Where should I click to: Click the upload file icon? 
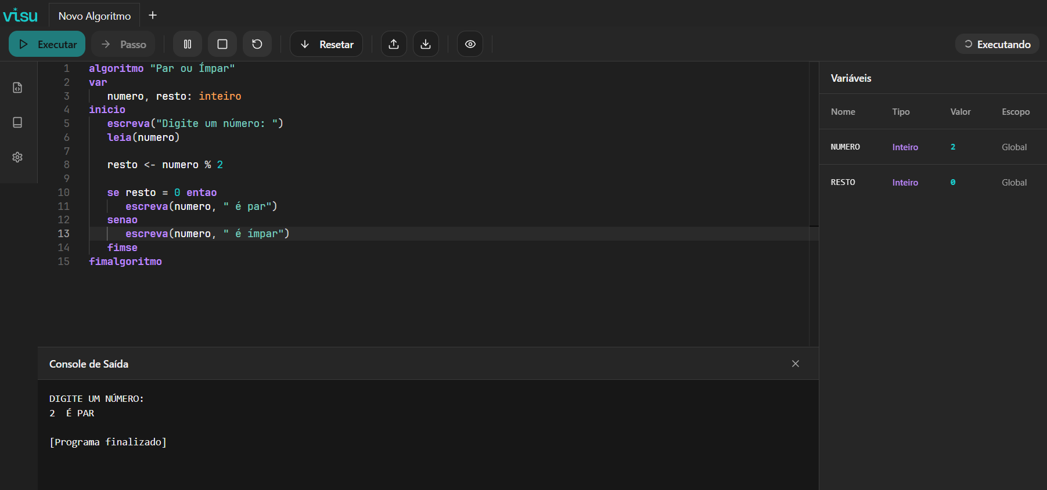pyautogui.click(x=394, y=44)
